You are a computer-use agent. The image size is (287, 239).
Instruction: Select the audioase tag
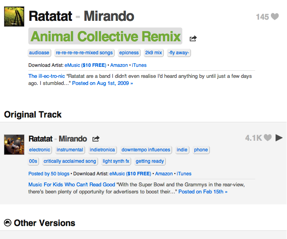coord(39,53)
